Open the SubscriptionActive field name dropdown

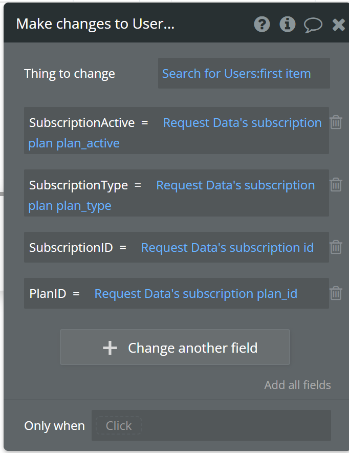(x=82, y=123)
